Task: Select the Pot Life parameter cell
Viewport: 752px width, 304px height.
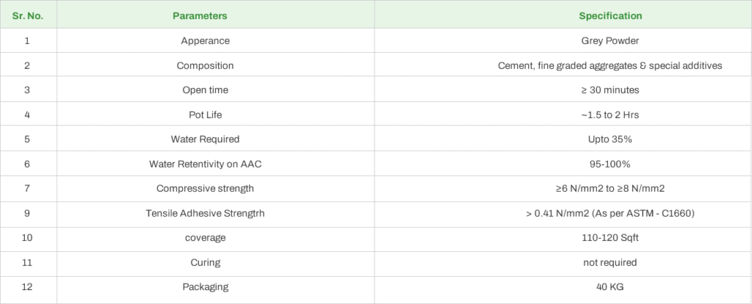Action: click(x=205, y=115)
